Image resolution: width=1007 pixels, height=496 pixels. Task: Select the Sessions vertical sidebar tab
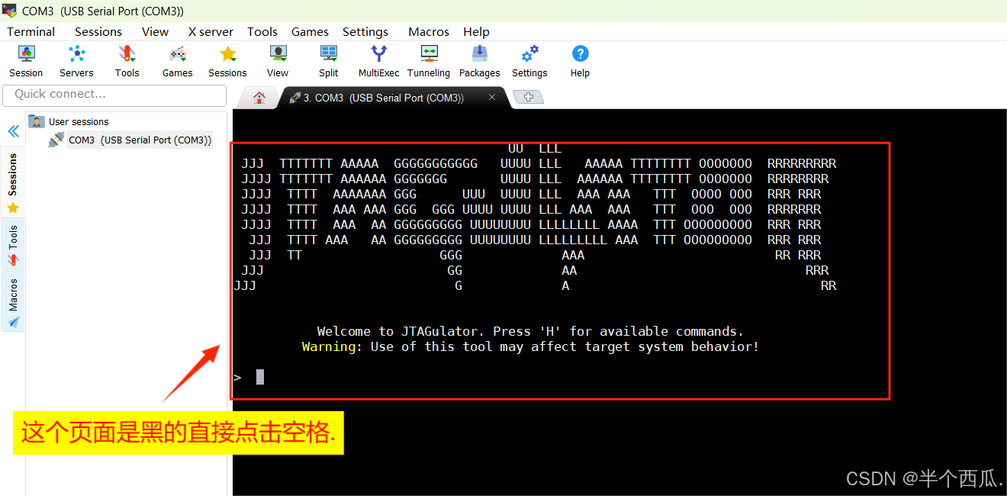pyautogui.click(x=13, y=183)
